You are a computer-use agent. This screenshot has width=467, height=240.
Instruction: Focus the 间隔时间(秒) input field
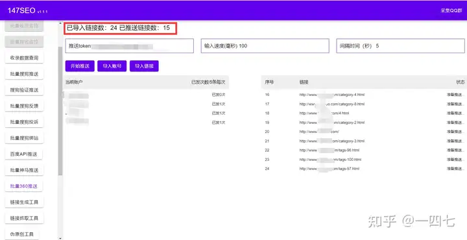401,46
